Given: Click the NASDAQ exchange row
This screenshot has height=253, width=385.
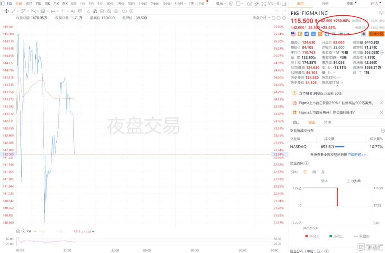Looking at the screenshot, I should point(337,146).
